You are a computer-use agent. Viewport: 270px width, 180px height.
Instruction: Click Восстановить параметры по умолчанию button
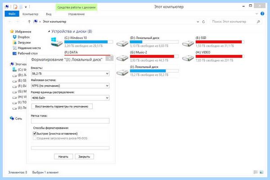click(x=62, y=106)
